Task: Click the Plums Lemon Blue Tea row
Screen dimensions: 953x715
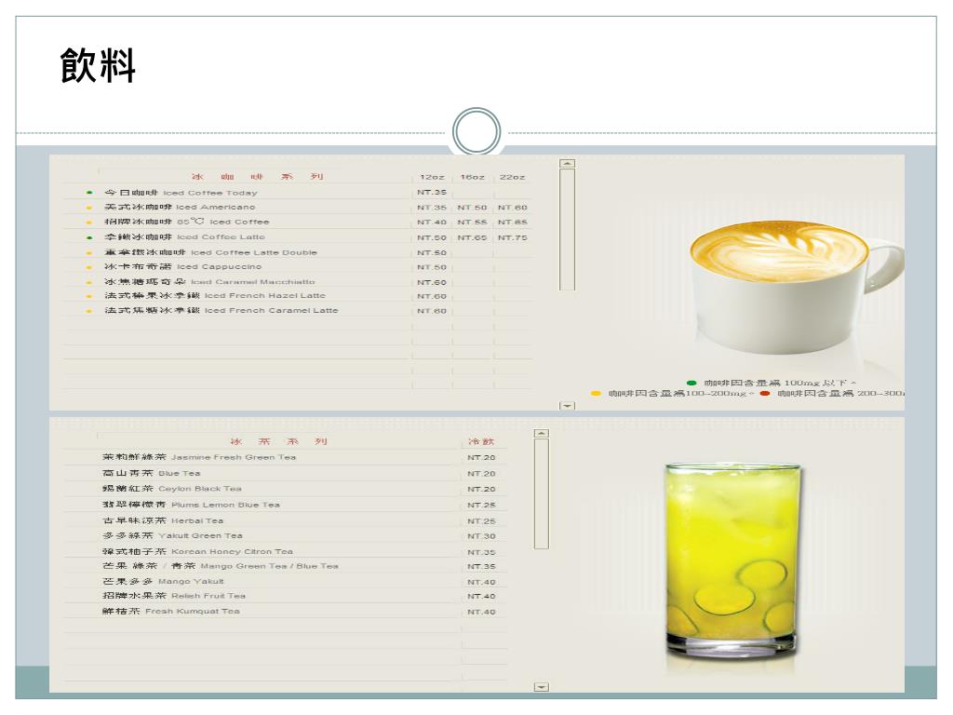Action: pyautogui.click(x=286, y=505)
